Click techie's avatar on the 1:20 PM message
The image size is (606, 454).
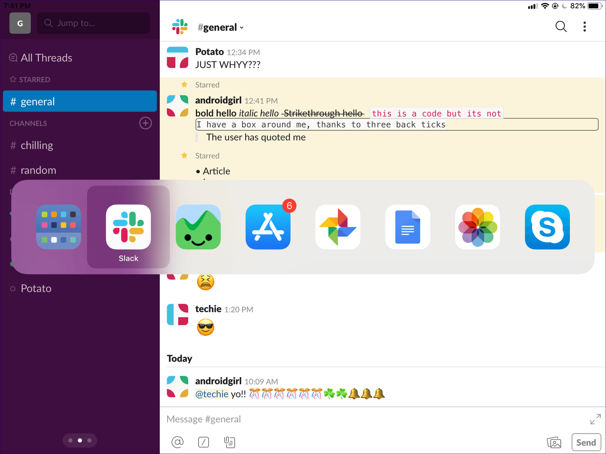click(x=178, y=314)
